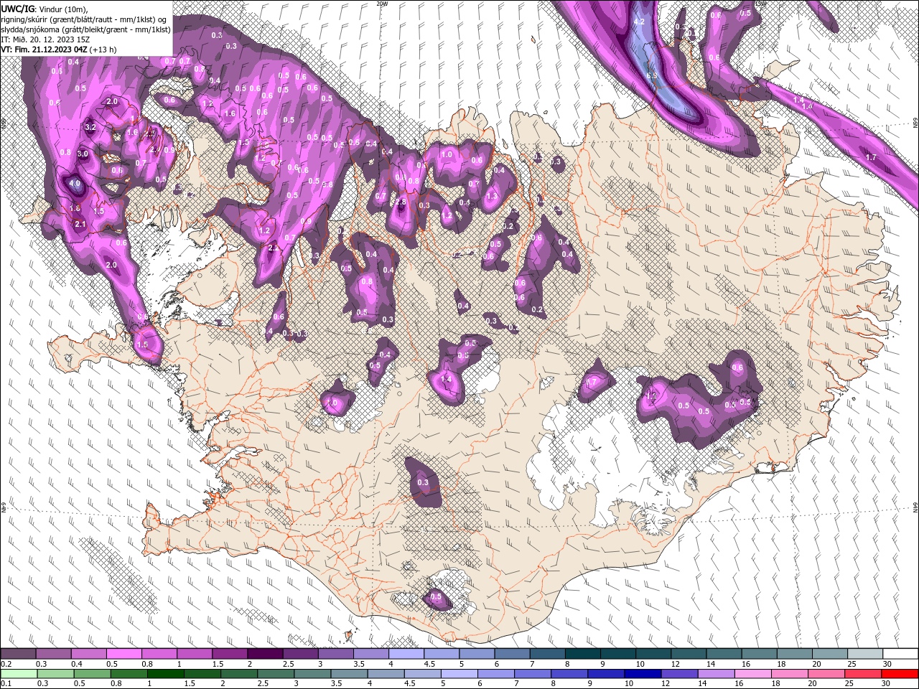Click the initial time 'IT: Mið. 20. 12. 2023 15Z'
This screenshot has height=689, width=919.
[45, 39]
